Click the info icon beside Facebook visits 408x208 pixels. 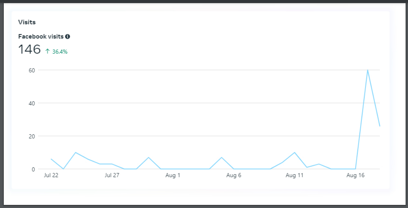click(x=67, y=36)
